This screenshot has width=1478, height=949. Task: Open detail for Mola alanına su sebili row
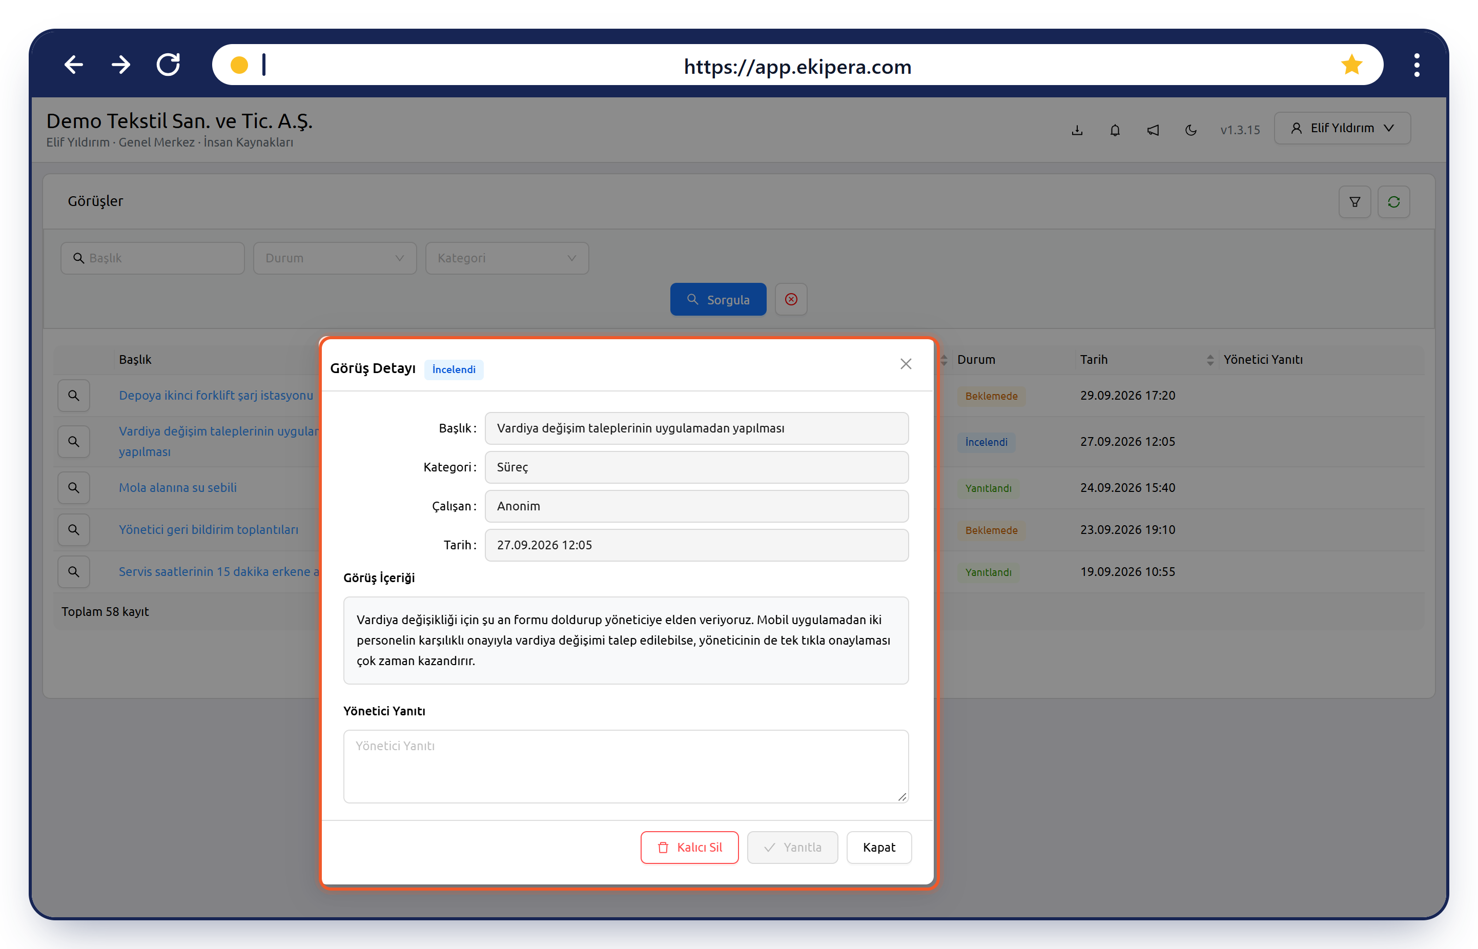[73, 487]
